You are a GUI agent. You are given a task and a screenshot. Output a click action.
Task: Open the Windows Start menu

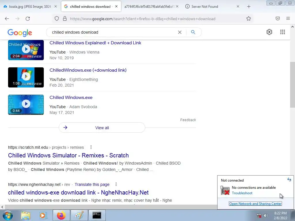tap(7, 215)
